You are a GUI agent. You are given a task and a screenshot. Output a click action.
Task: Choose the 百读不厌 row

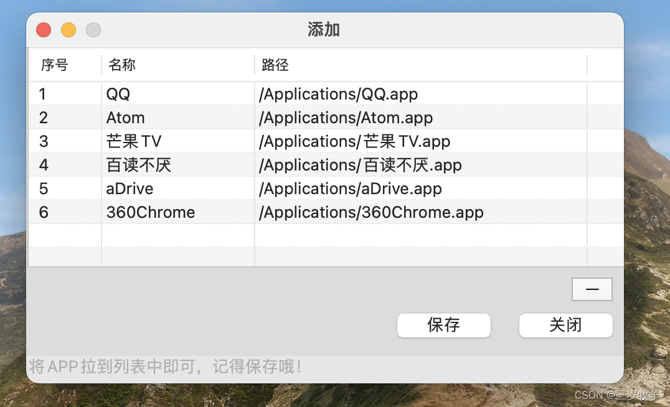pos(138,165)
